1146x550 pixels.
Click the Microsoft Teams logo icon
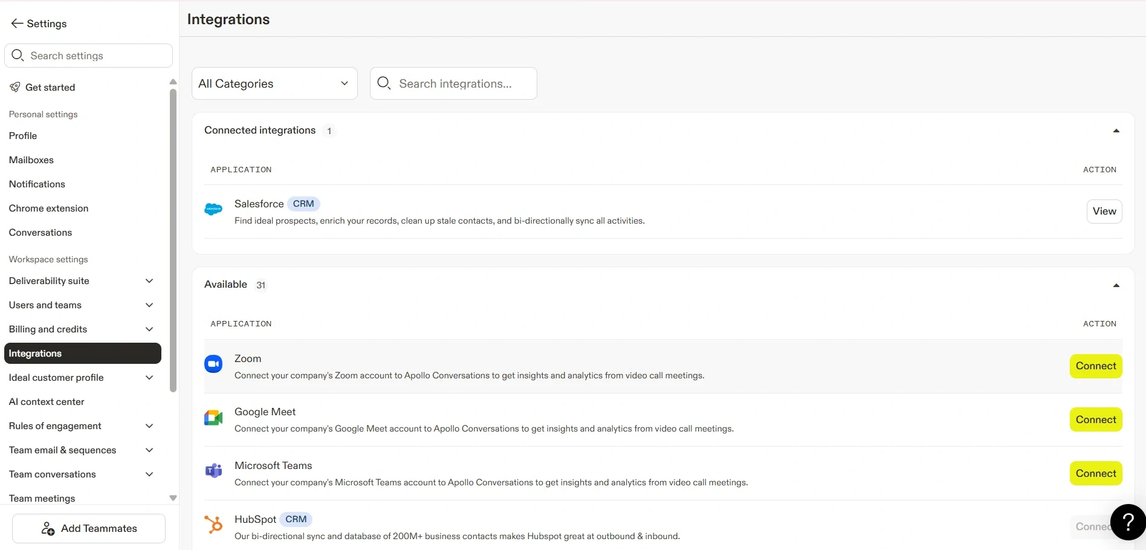pos(213,471)
